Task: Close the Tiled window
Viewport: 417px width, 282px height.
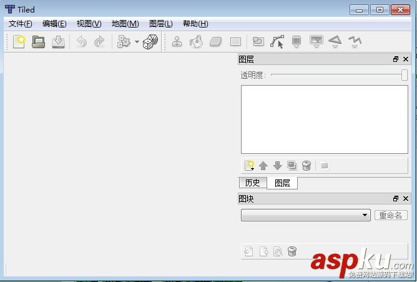Action: [400, 10]
